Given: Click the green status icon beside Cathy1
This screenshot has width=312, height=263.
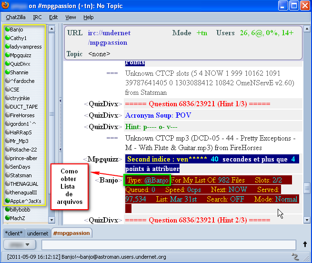Looking at the screenshot, I should click(8, 38).
